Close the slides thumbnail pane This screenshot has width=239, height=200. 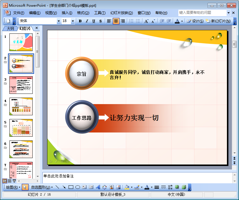coord(36,28)
